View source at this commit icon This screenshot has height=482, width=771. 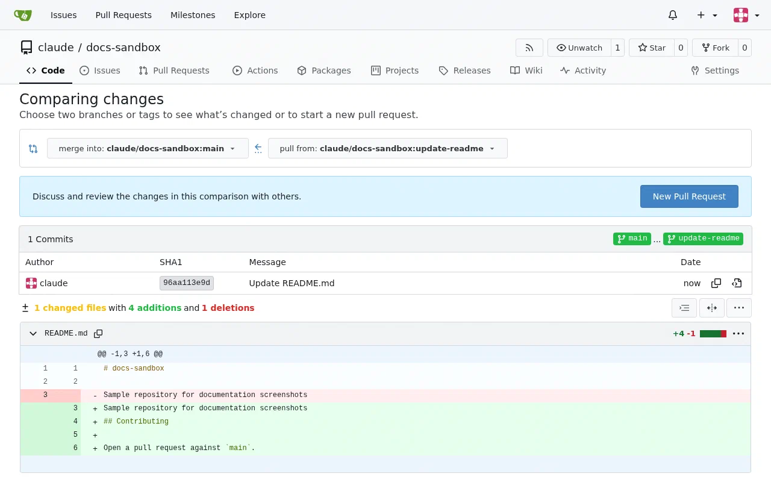(x=737, y=283)
